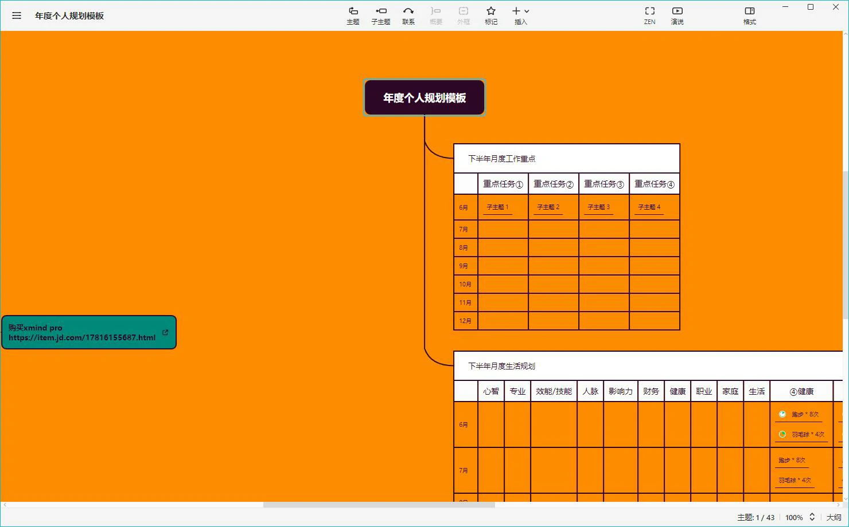
Task: Select the 效能/技能 column header
Action: pos(554,391)
